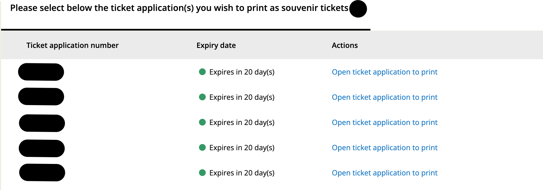This screenshot has height=190, width=543.
Task: Open first ticket application to print
Action: point(384,72)
